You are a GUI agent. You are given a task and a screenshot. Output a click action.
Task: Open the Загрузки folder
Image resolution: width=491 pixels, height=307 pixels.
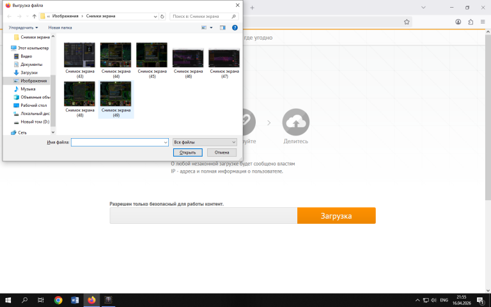pyautogui.click(x=26, y=72)
